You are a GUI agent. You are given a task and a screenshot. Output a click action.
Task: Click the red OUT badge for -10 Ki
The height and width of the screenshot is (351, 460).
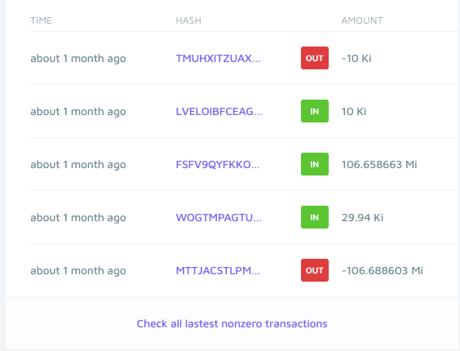pos(315,58)
